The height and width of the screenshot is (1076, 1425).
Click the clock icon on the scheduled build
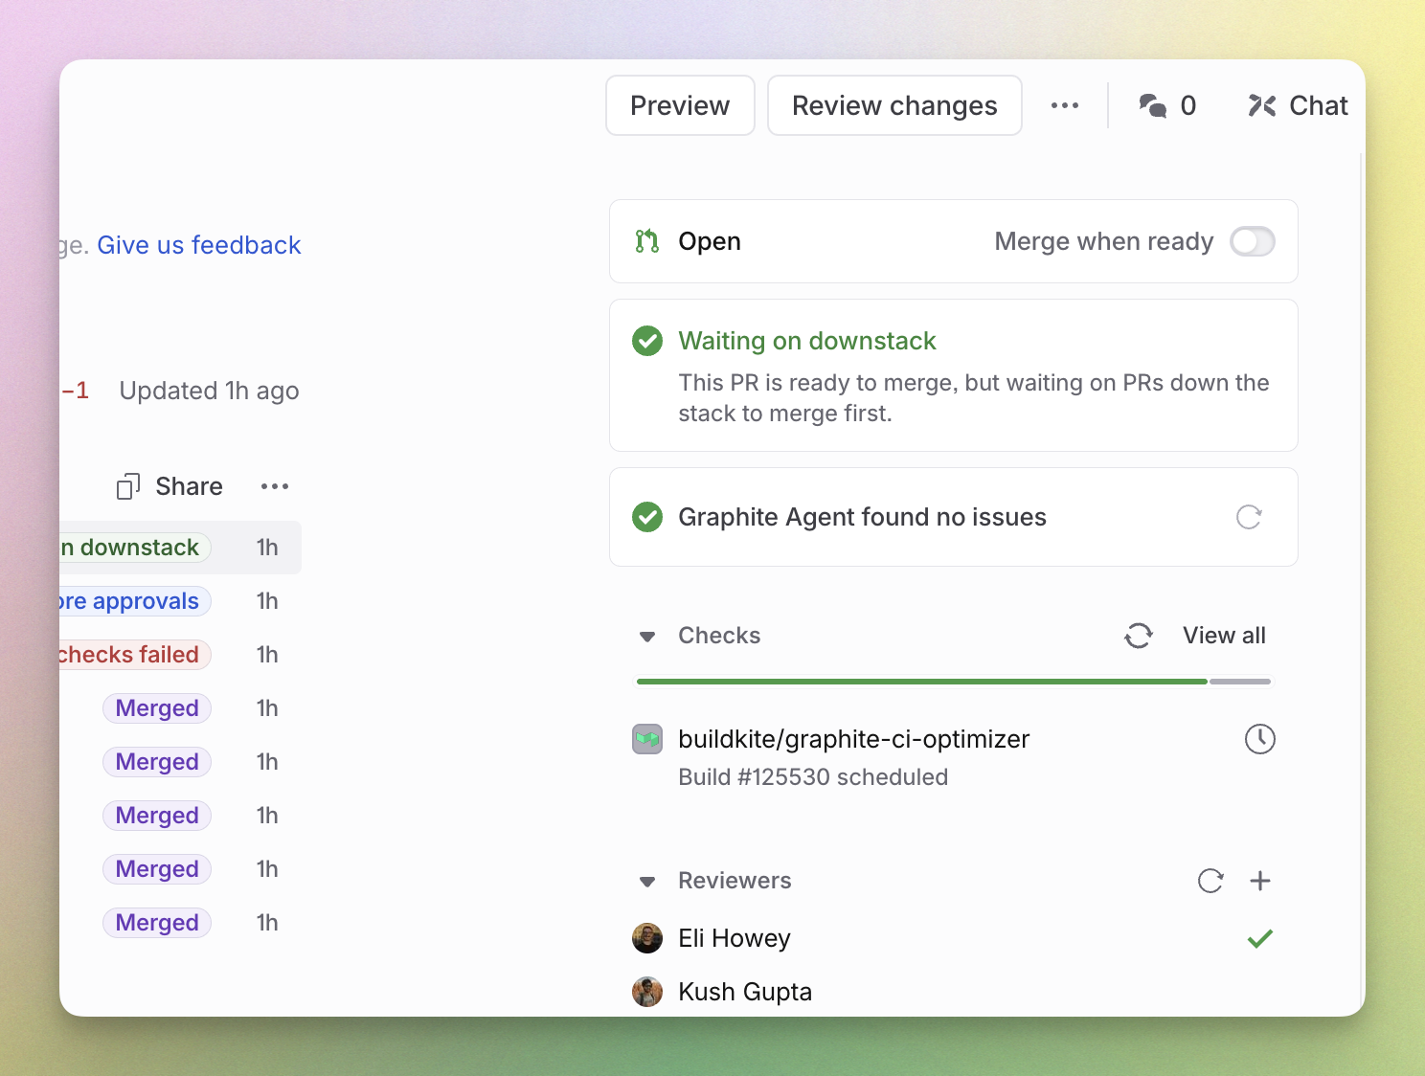pos(1260,739)
